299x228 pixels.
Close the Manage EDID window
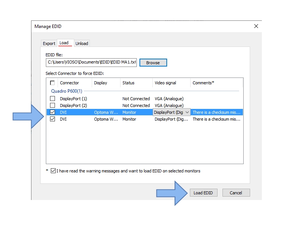tap(256, 26)
